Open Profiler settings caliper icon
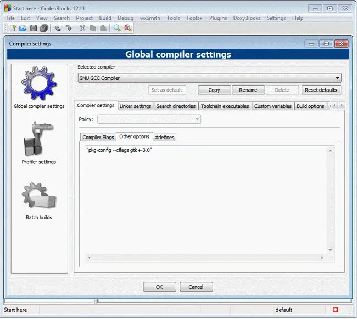The image size is (357, 319). [x=38, y=139]
